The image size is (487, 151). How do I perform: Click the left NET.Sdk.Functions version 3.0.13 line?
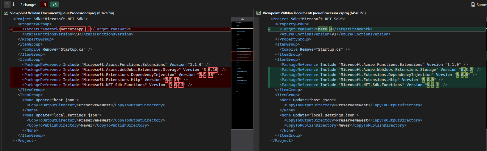107,85
